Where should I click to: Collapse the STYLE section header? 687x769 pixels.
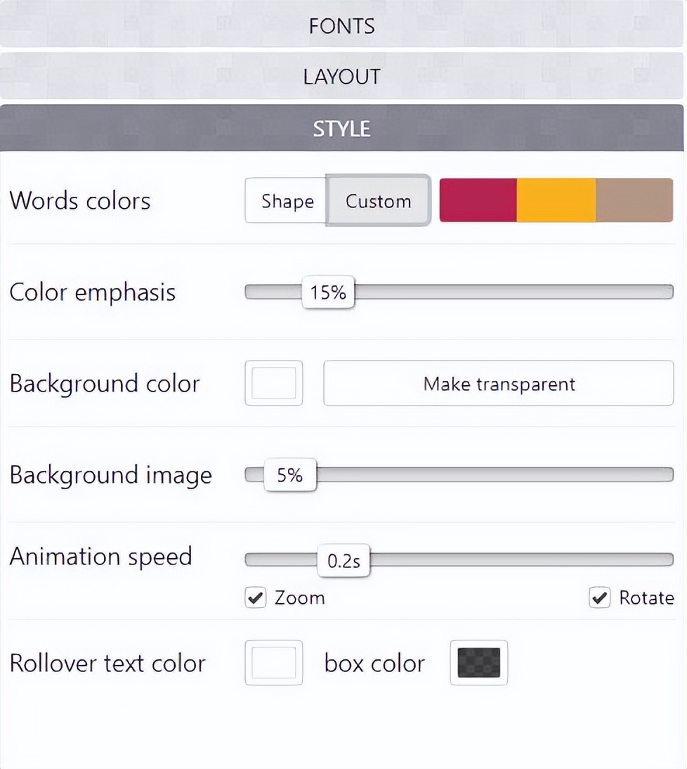pyautogui.click(x=342, y=129)
